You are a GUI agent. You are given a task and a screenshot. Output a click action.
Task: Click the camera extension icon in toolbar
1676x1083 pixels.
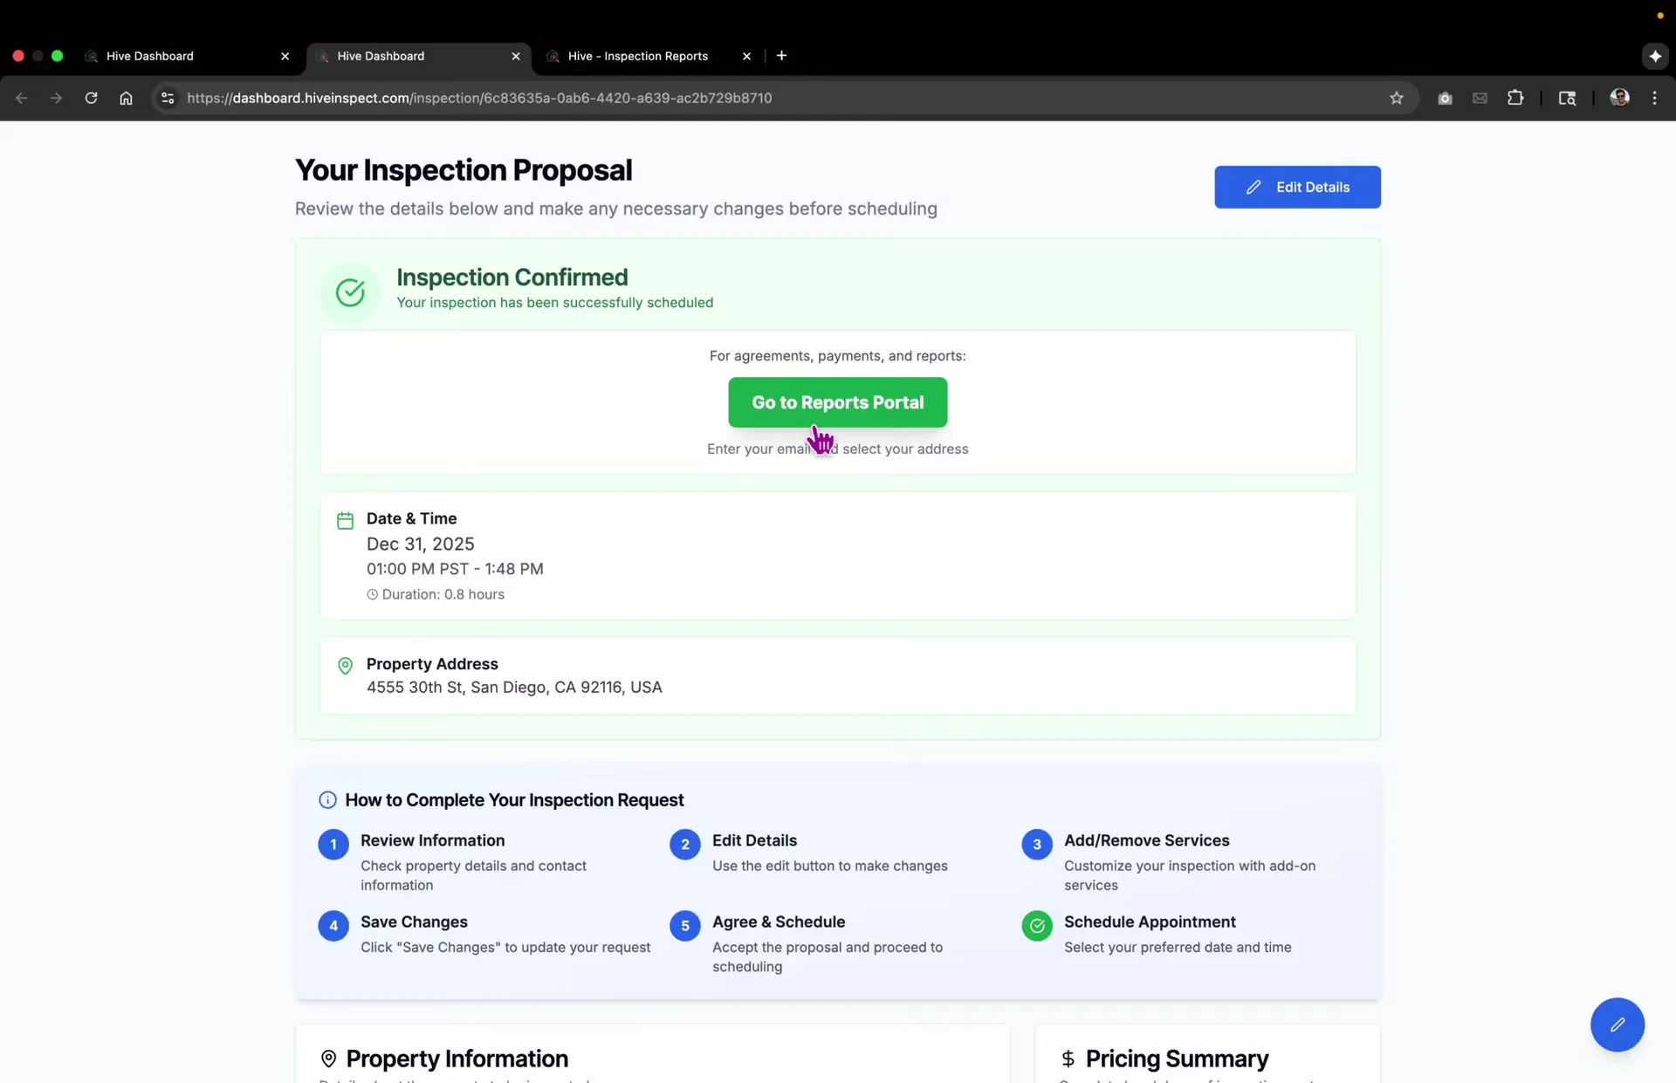tap(1445, 98)
